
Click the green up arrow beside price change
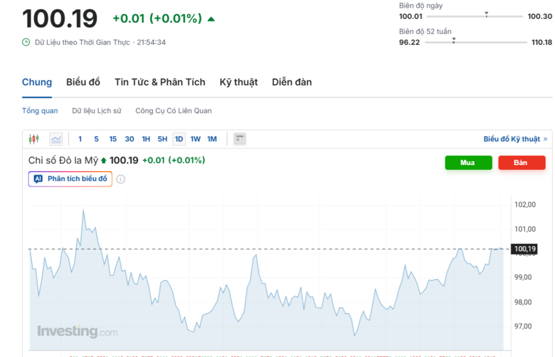point(211,19)
